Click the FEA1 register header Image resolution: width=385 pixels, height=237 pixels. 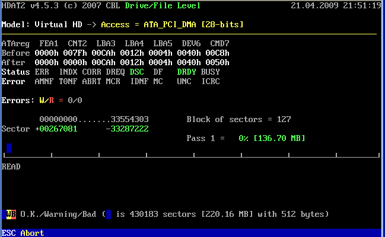49,43
